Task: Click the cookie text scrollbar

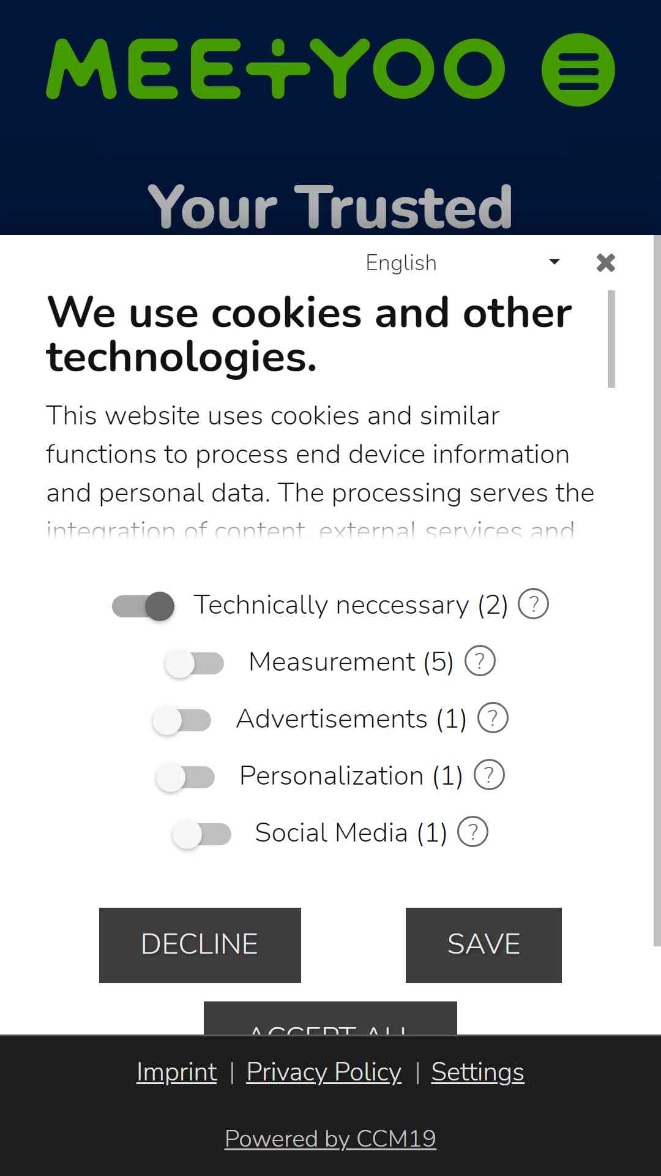Action: pyautogui.click(x=611, y=339)
